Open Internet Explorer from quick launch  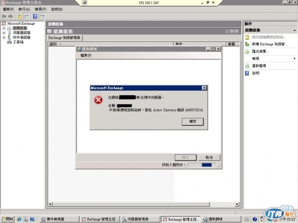click(19, 220)
